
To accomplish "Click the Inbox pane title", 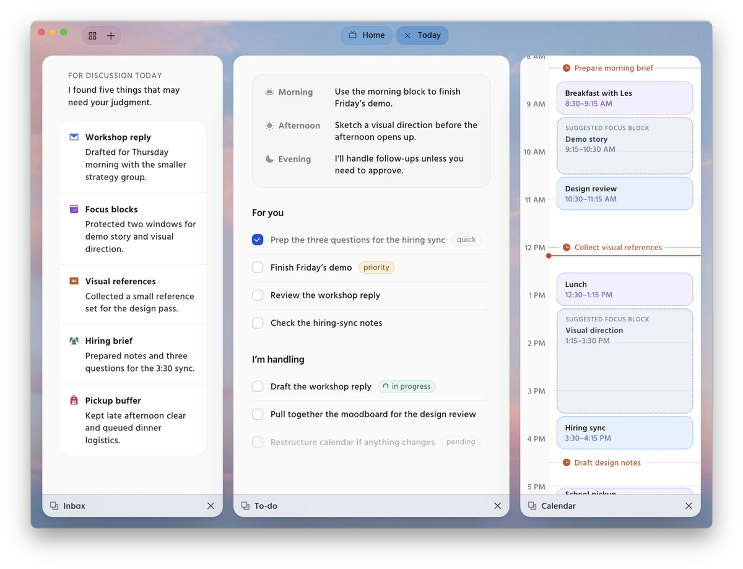I will pyautogui.click(x=74, y=506).
